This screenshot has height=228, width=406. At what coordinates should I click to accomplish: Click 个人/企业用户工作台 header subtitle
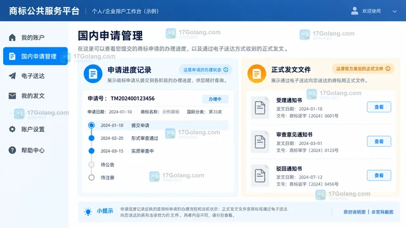click(x=126, y=11)
